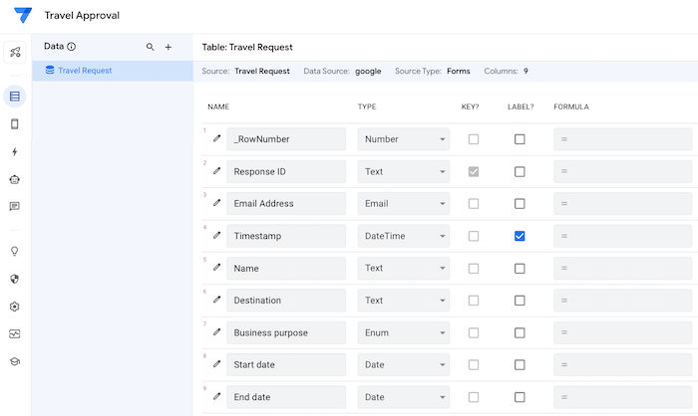Open the Security shield icon
This screenshot has width=698, height=416.
coord(14,279)
